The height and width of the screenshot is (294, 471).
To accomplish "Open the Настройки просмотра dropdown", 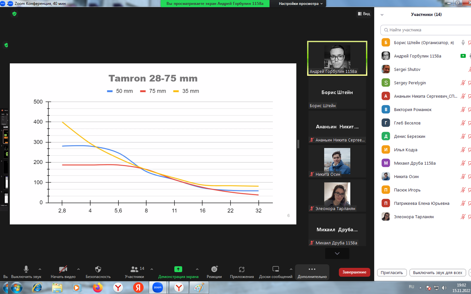I will (x=301, y=4).
